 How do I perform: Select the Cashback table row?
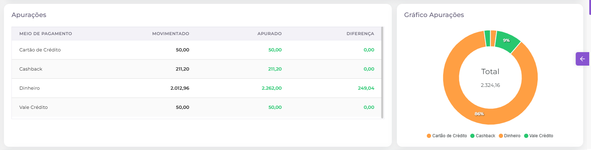pyautogui.click(x=196, y=69)
